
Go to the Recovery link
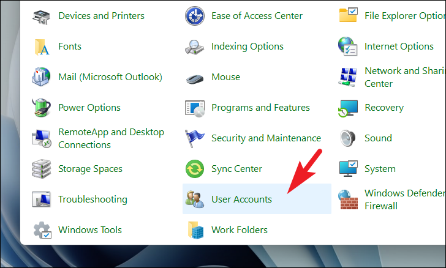click(x=384, y=108)
